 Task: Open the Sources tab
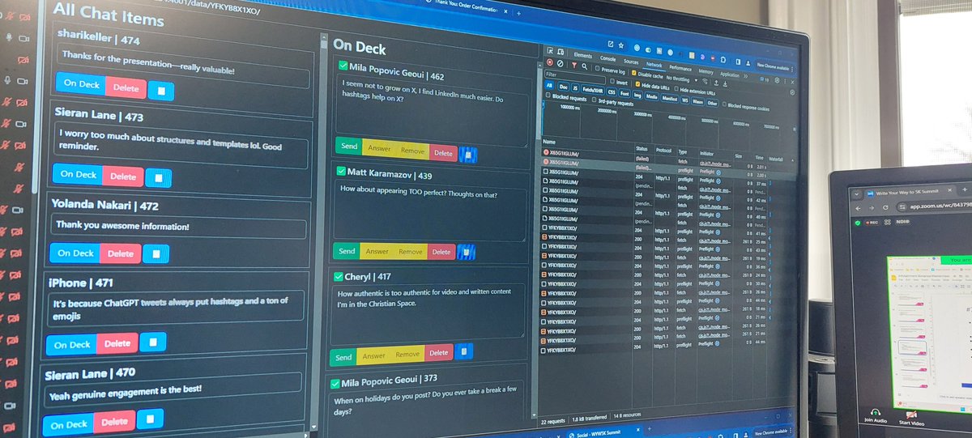point(631,62)
